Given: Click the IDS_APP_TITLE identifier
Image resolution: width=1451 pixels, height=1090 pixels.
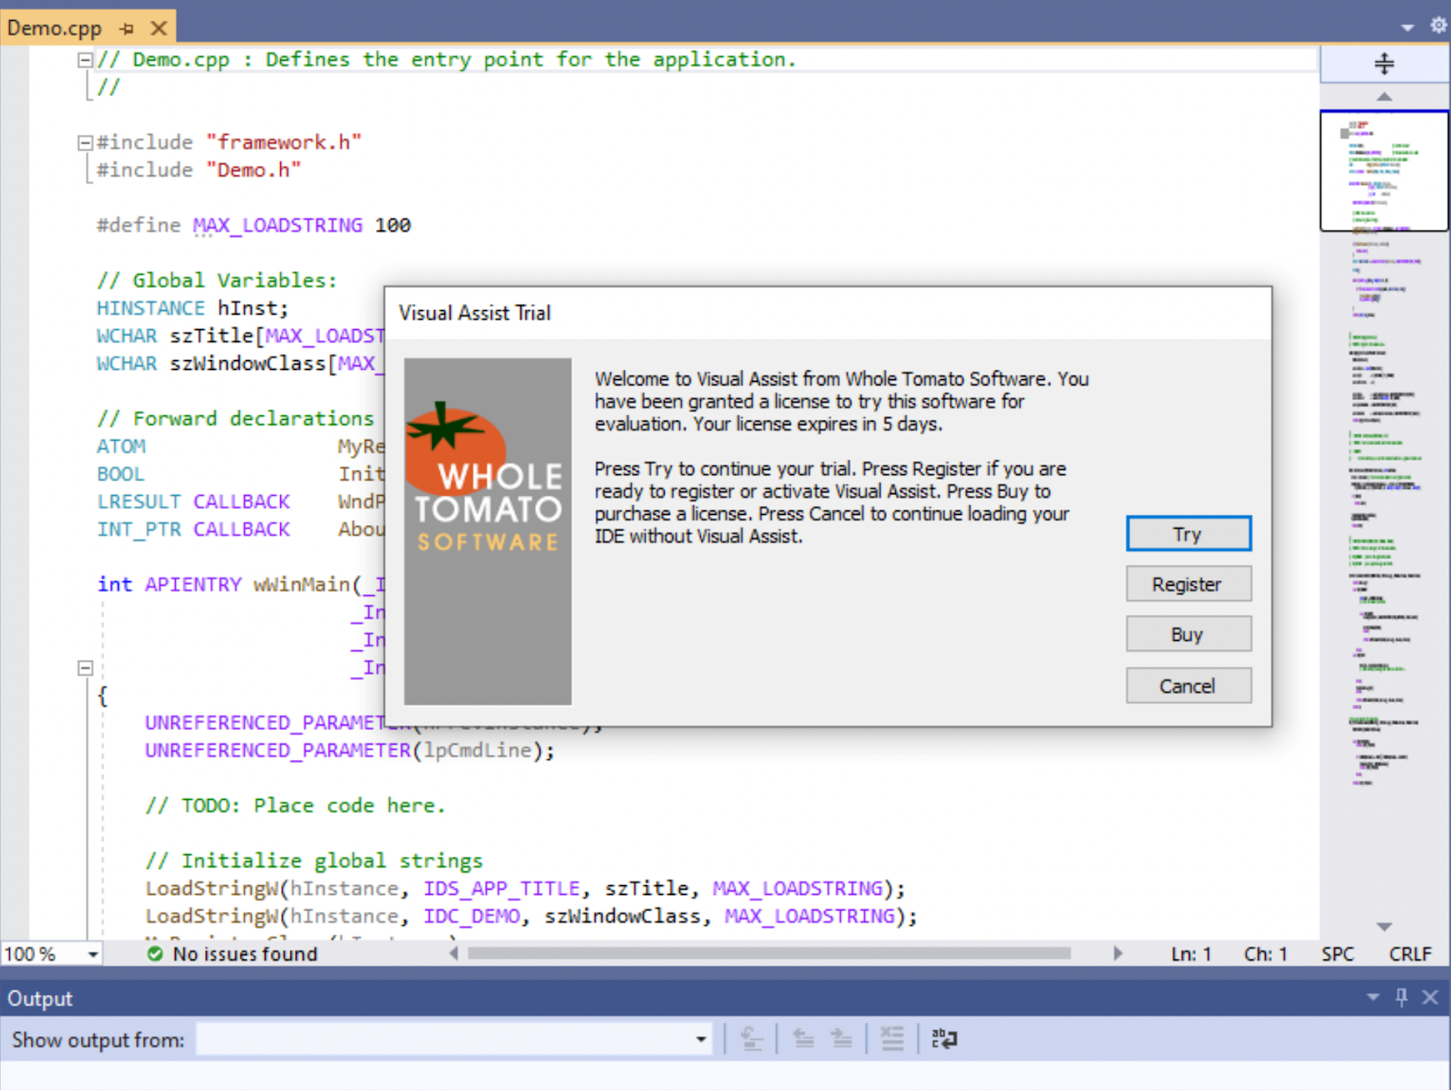Looking at the screenshot, I should tap(502, 889).
